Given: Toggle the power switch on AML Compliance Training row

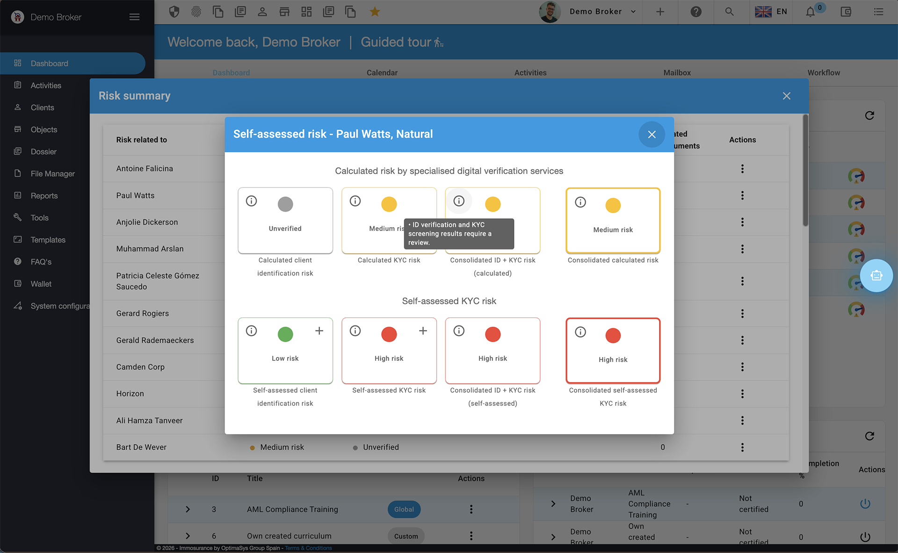Looking at the screenshot, I should point(865,504).
